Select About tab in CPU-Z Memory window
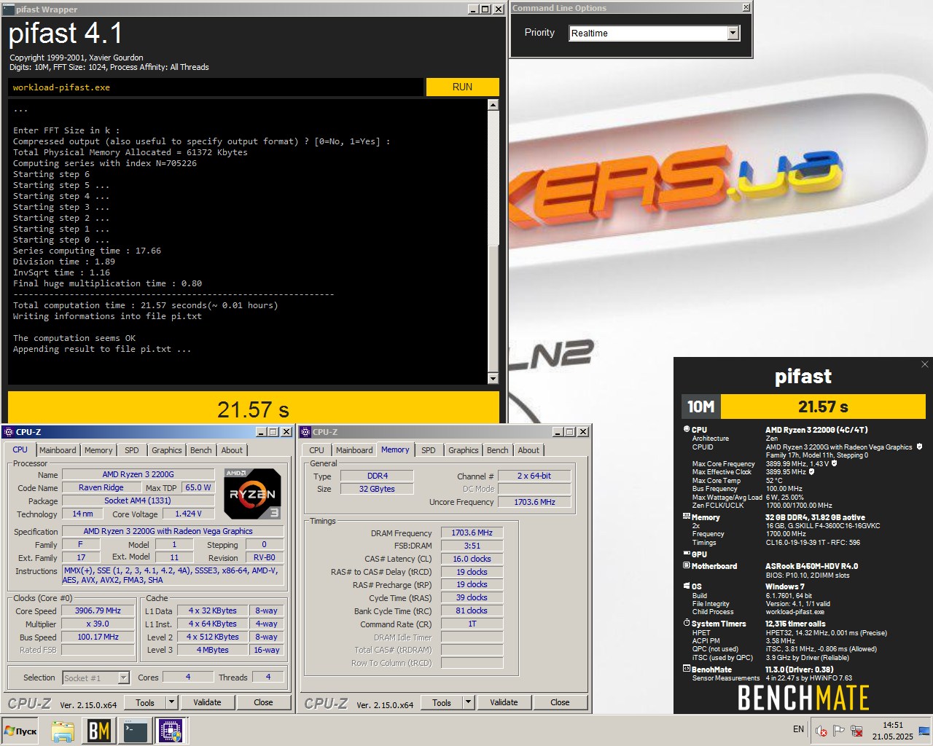933x746 pixels. pos(528,450)
